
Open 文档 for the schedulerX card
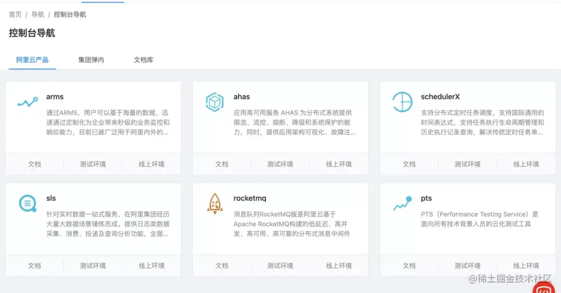click(x=409, y=164)
